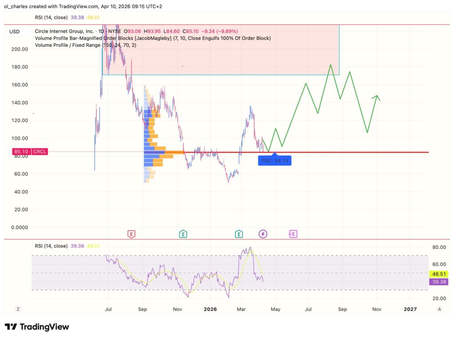The image size is (454, 339).
Task: Select the second green earnings icon near March
Action: pyautogui.click(x=239, y=233)
